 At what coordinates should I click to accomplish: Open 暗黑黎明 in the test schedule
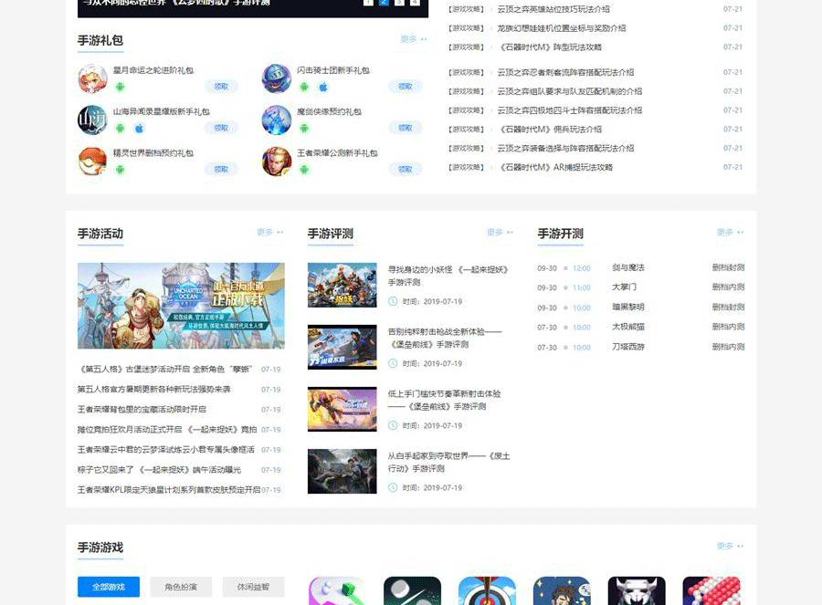(x=628, y=307)
